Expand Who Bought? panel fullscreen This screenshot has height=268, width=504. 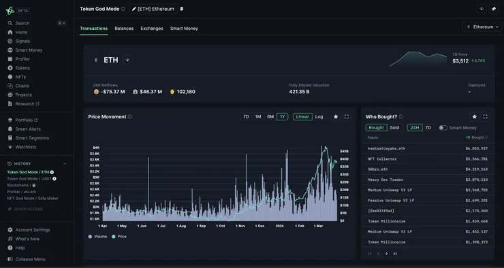click(x=486, y=117)
